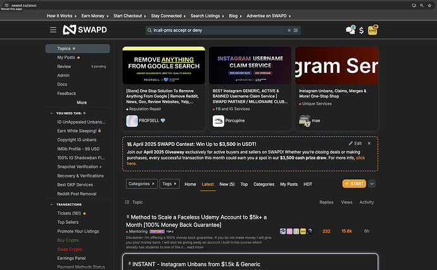Switch to Top tab
Viewport: 437px width, 270px height.
(244, 184)
